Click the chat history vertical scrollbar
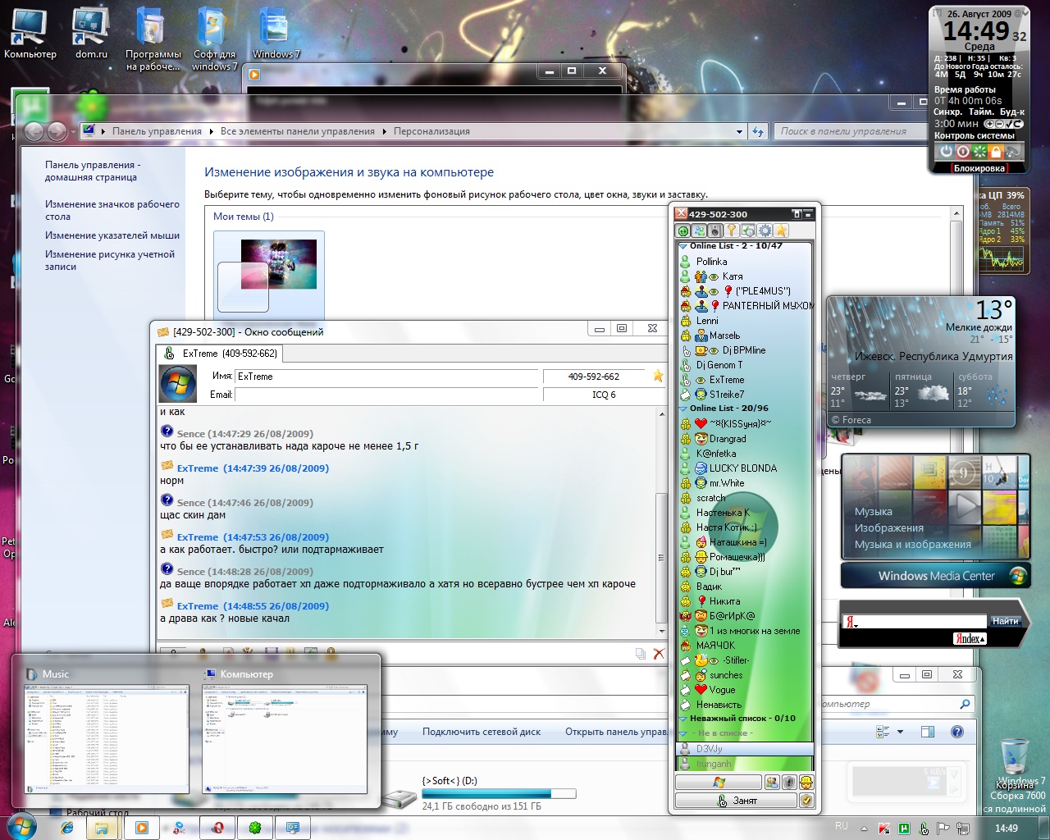The width and height of the screenshot is (1050, 840). pos(662,523)
